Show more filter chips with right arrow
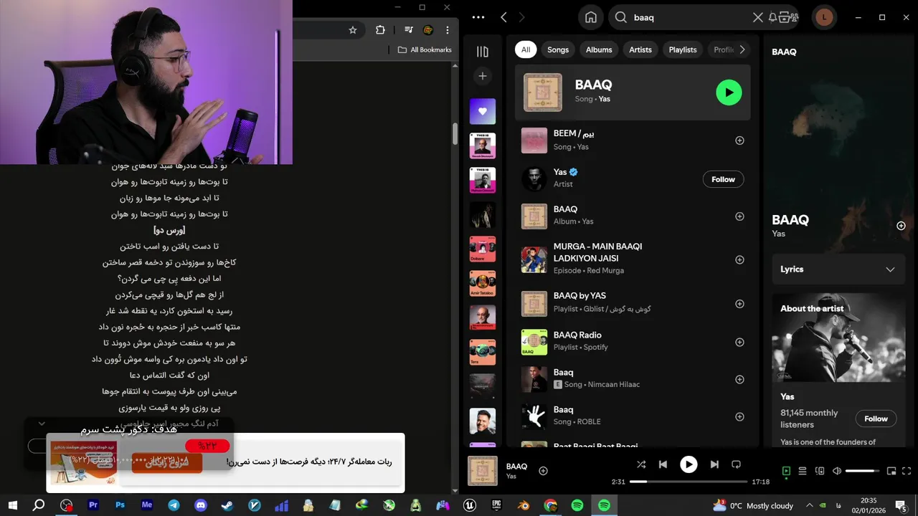This screenshot has height=516, width=918. pyautogui.click(x=742, y=49)
